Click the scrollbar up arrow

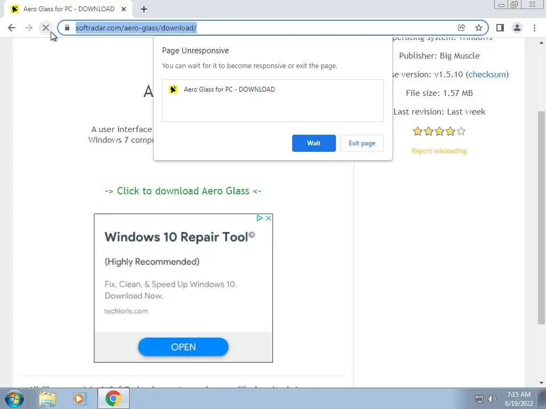tap(542, 43)
